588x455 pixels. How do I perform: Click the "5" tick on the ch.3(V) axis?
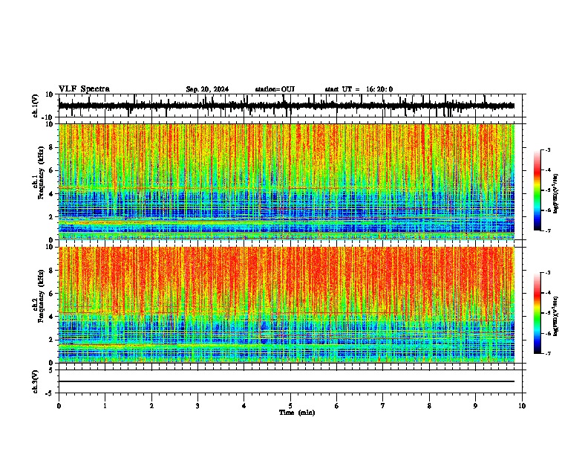[x=52, y=370]
